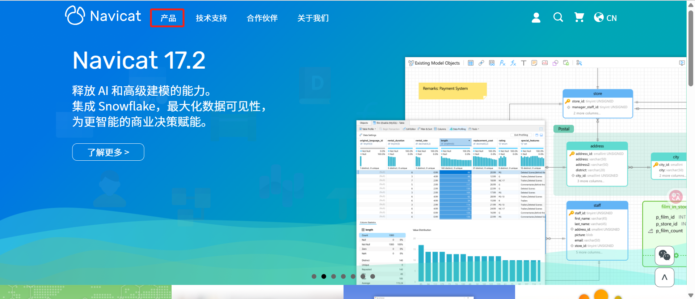Click the scrollbar down arrow

tap(691, 295)
